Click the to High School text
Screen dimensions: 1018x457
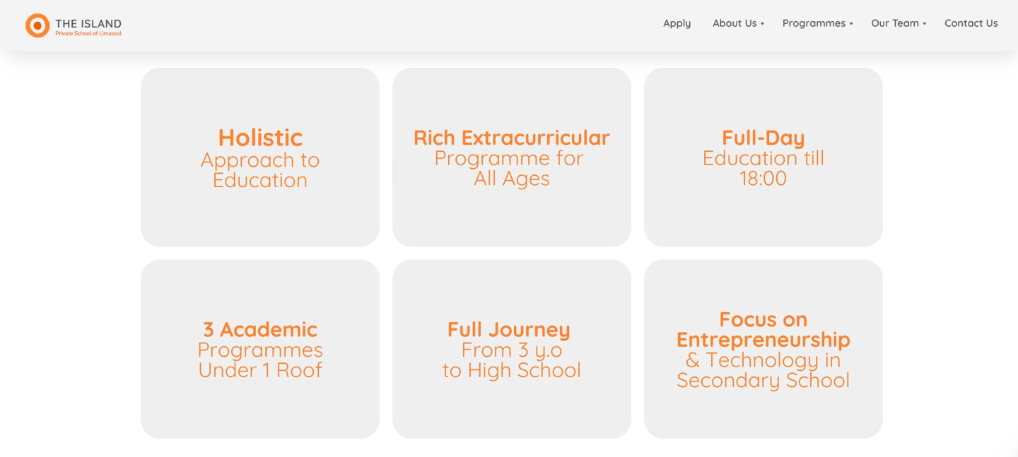tap(512, 370)
